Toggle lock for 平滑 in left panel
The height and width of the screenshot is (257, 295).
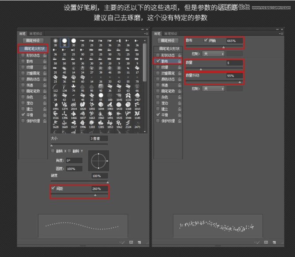[45, 115]
